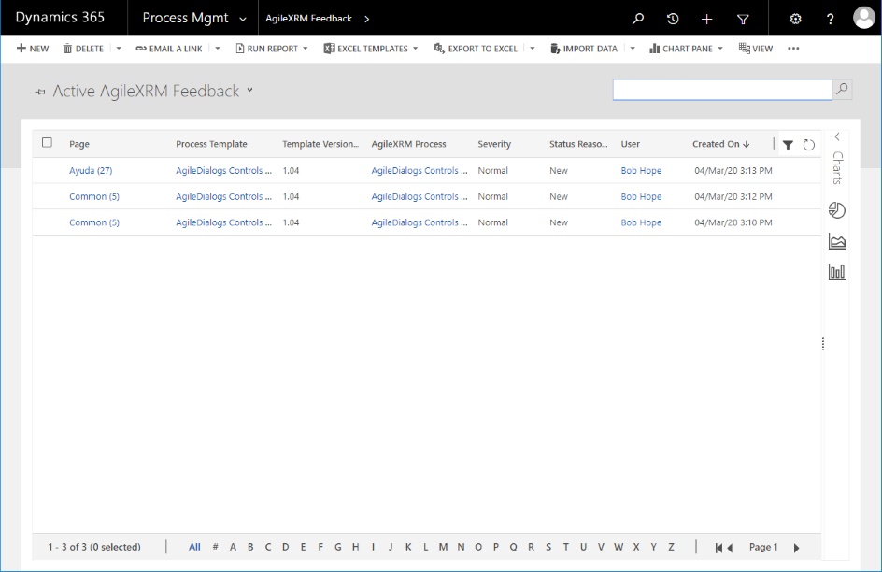Click the quick create plus icon
Image resolution: width=882 pixels, height=572 pixels.
(707, 19)
